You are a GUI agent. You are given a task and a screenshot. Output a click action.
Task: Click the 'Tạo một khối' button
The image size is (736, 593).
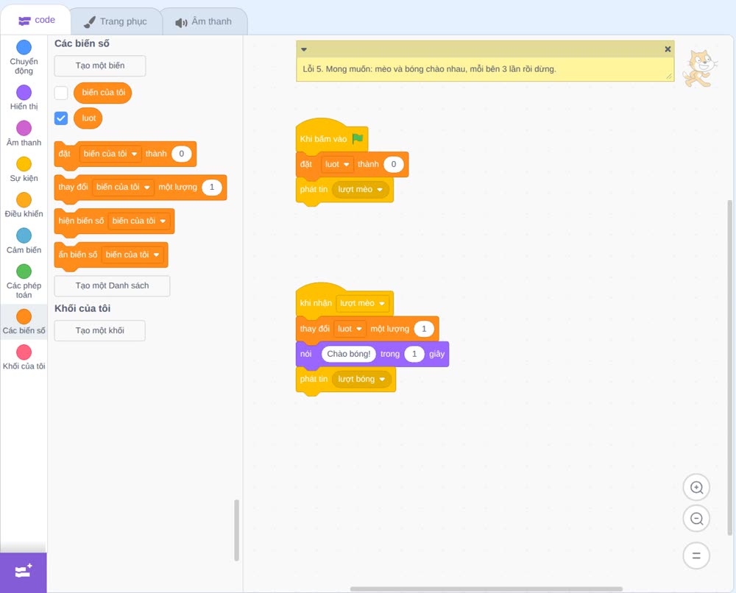pyautogui.click(x=100, y=331)
